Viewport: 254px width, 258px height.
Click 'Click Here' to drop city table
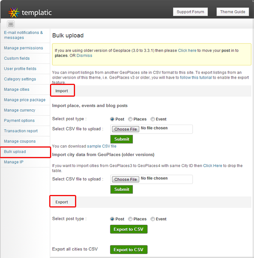click(x=213, y=166)
